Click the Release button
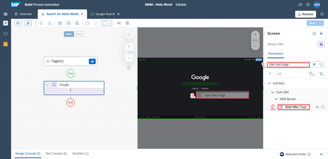 (x=305, y=14)
